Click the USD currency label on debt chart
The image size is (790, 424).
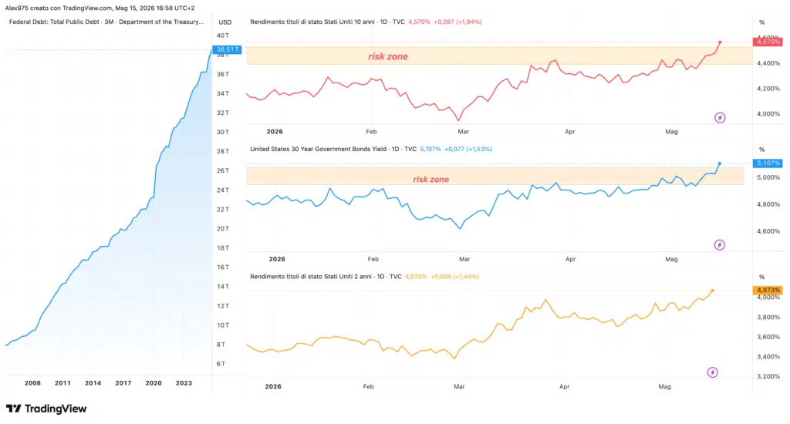pos(225,22)
